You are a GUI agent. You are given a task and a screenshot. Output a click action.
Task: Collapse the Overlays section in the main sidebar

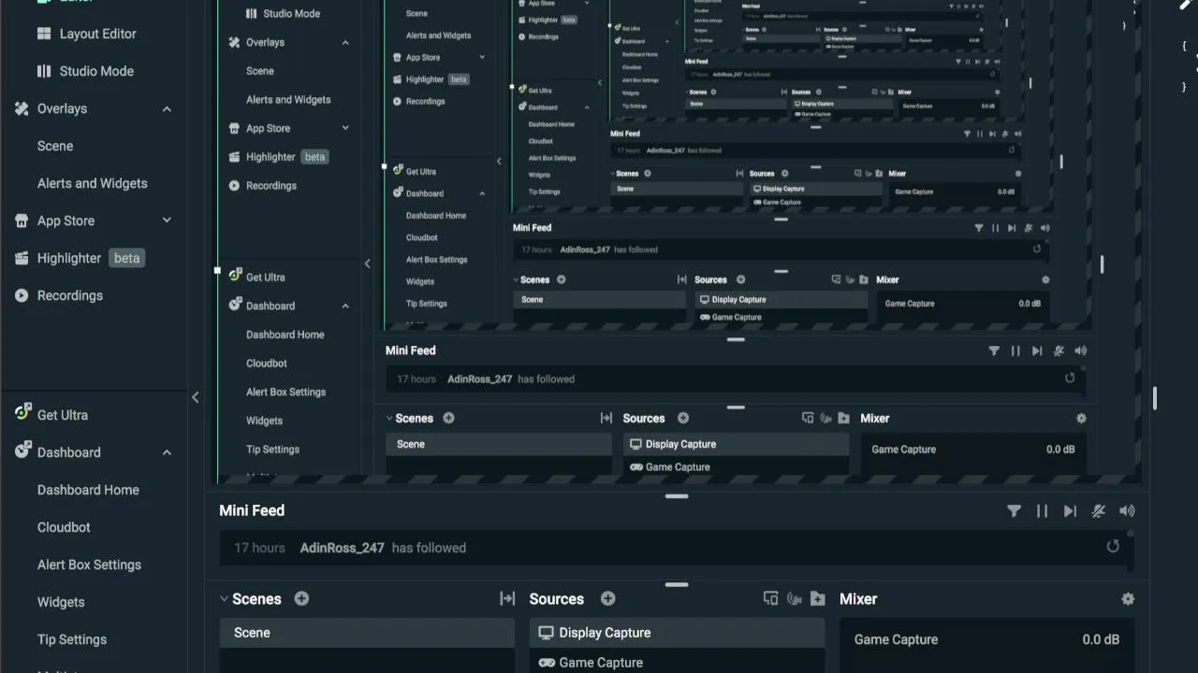tap(167, 109)
